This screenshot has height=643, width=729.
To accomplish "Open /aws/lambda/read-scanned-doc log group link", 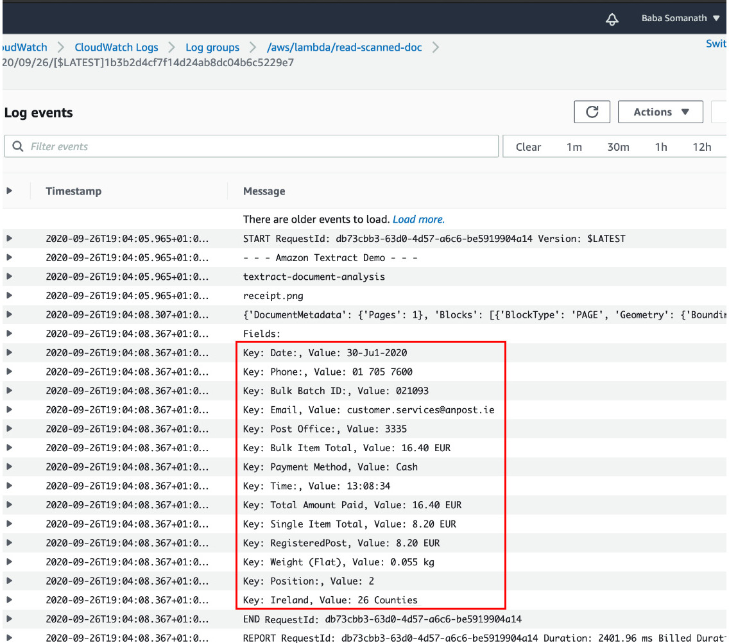I will tap(345, 47).
